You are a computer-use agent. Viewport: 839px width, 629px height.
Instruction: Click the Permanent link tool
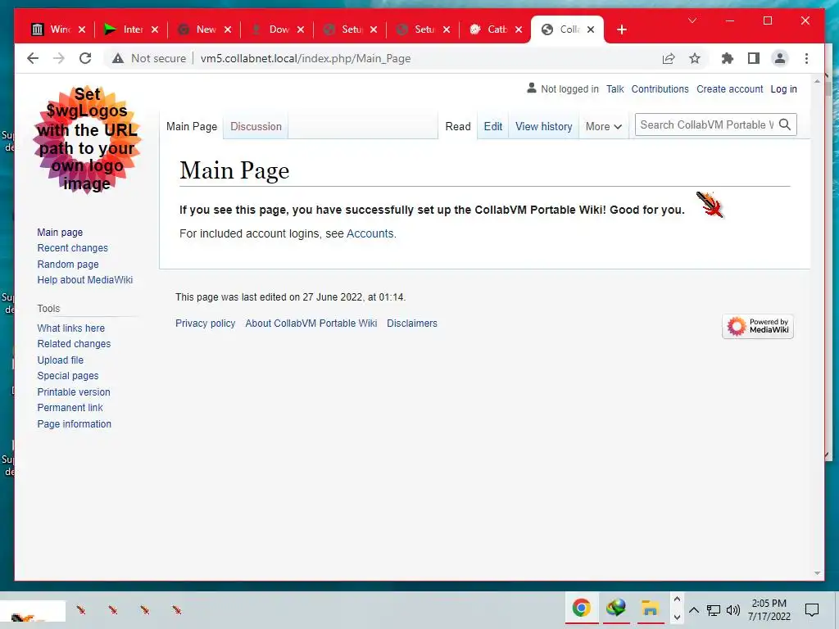pos(70,408)
